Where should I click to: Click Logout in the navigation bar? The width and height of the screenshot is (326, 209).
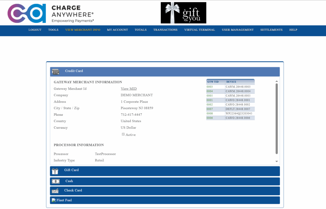[x=35, y=30]
